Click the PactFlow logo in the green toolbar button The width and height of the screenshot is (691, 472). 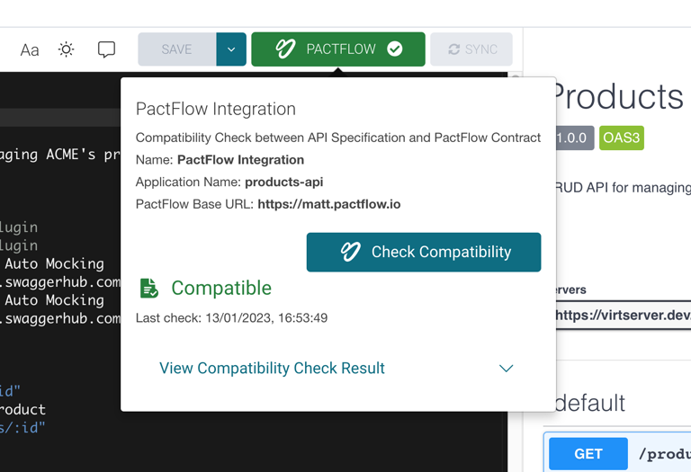285,49
